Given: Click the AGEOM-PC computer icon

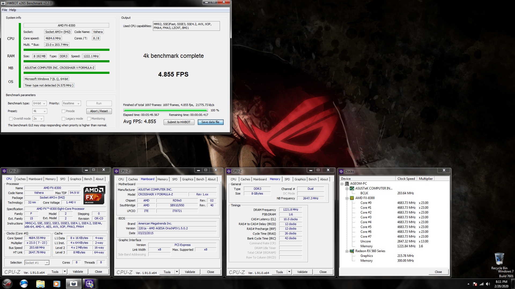Looking at the screenshot, I should (x=347, y=184).
